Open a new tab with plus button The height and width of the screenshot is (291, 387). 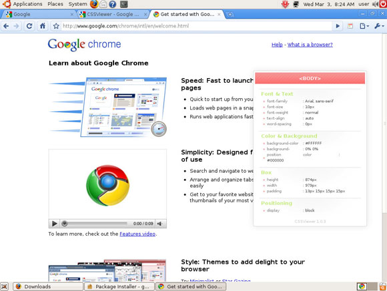click(230, 14)
